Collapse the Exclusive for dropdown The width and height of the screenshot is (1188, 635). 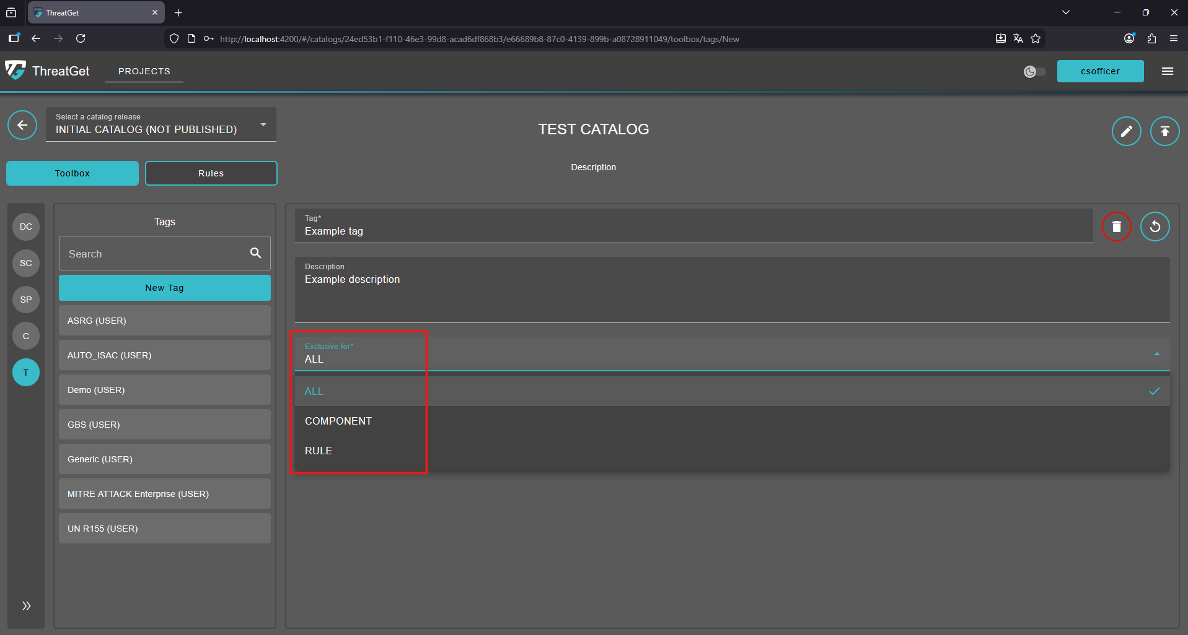(1156, 354)
